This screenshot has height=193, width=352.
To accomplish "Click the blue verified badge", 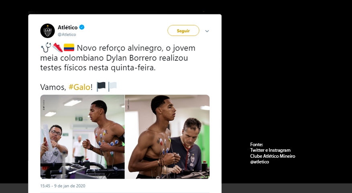I will (82, 27).
